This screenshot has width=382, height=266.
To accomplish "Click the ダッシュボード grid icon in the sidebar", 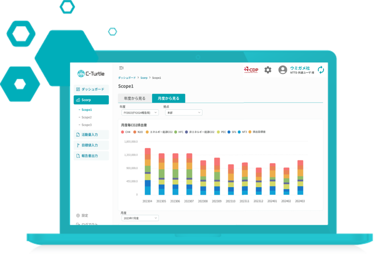I will pos(78,89).
